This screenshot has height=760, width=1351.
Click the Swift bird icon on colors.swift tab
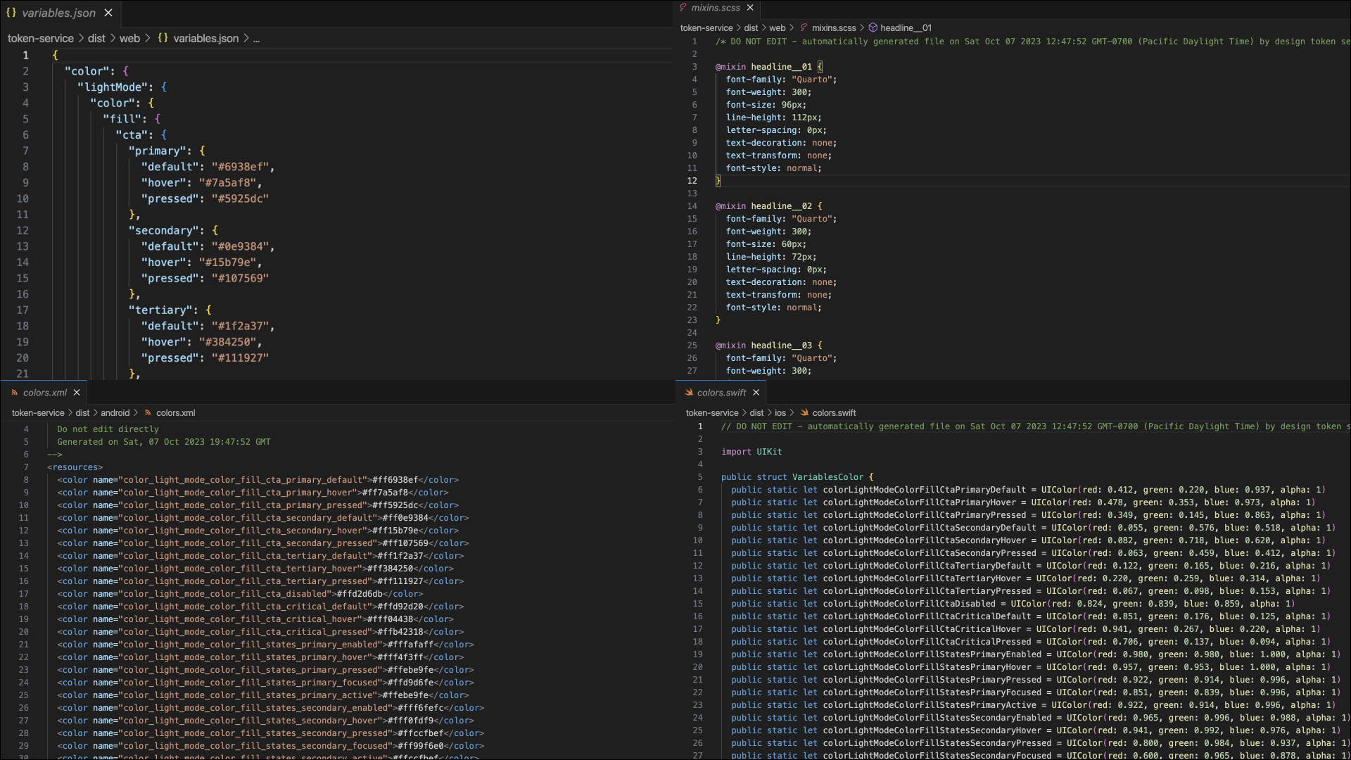[x=689, y=393]
